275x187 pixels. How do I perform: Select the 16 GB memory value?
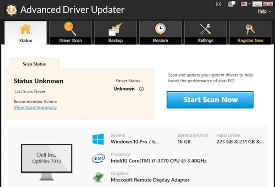point(184,142)
